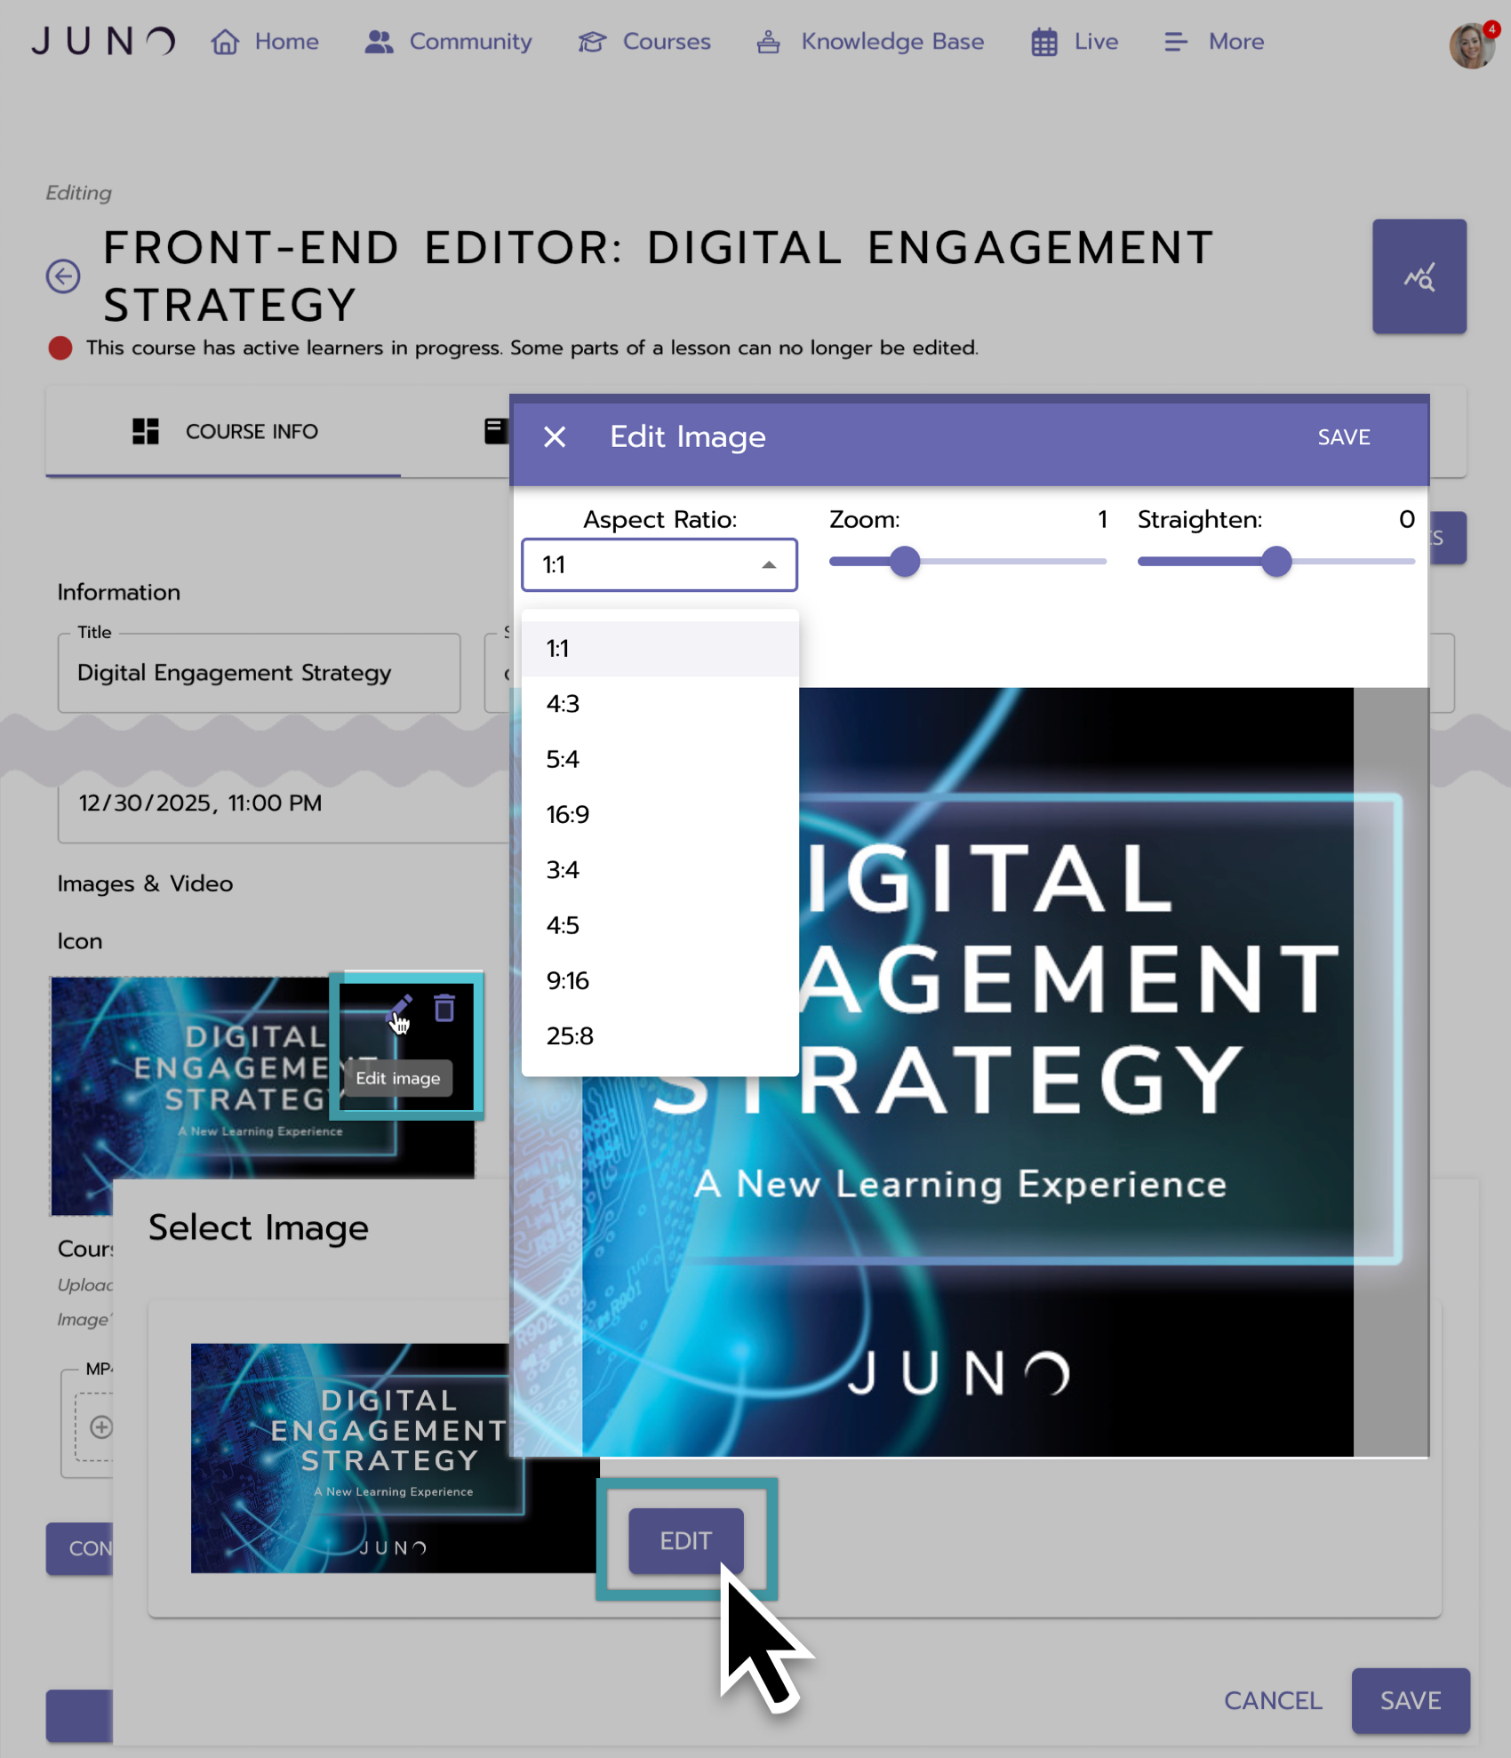Select 5:4 aspect ratio option
Screen dimensions: 1511x1758
[x=660, y=760]
